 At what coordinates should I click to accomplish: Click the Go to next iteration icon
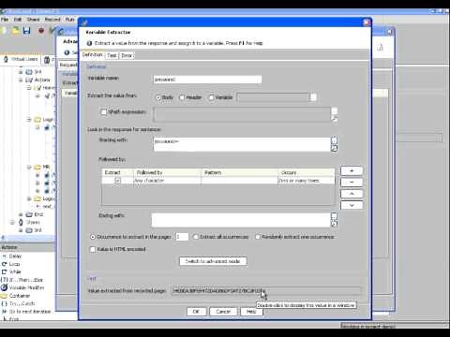pyautogui.click(x=5, y=312)
